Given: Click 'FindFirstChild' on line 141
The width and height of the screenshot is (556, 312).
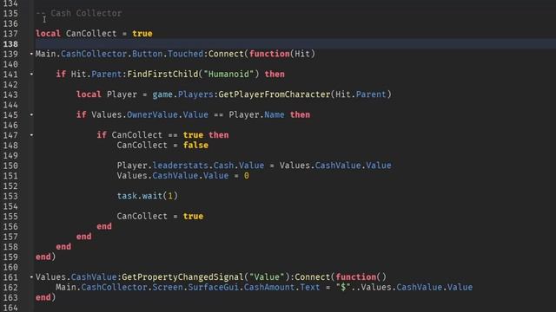Looking at the screenshot, I should [162, 74].
